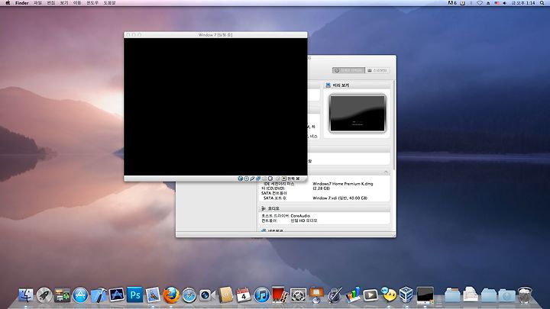Switch to the 스냅샷 (Snapshots) button

(377, 70)
